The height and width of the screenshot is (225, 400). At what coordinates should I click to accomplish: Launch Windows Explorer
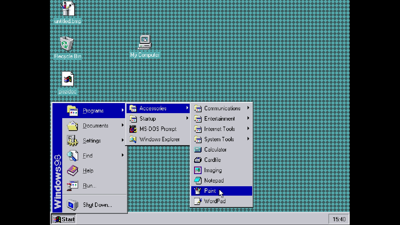point(159,139)
